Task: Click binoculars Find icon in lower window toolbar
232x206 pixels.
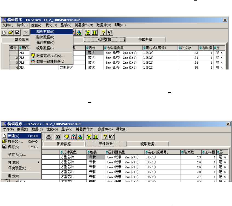Action: [x=58, y=137]
